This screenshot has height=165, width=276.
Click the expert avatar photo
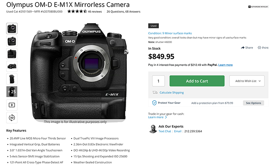point(153,129)
